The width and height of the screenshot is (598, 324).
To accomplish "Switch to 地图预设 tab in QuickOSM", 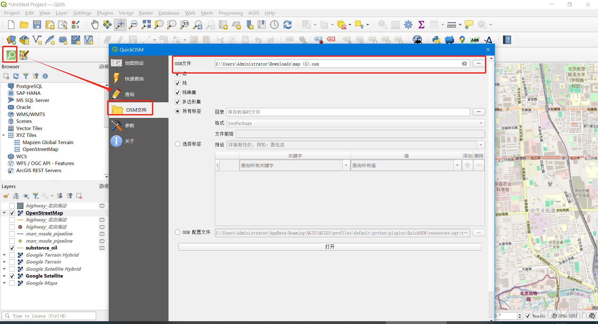I will tap(139, 63).
